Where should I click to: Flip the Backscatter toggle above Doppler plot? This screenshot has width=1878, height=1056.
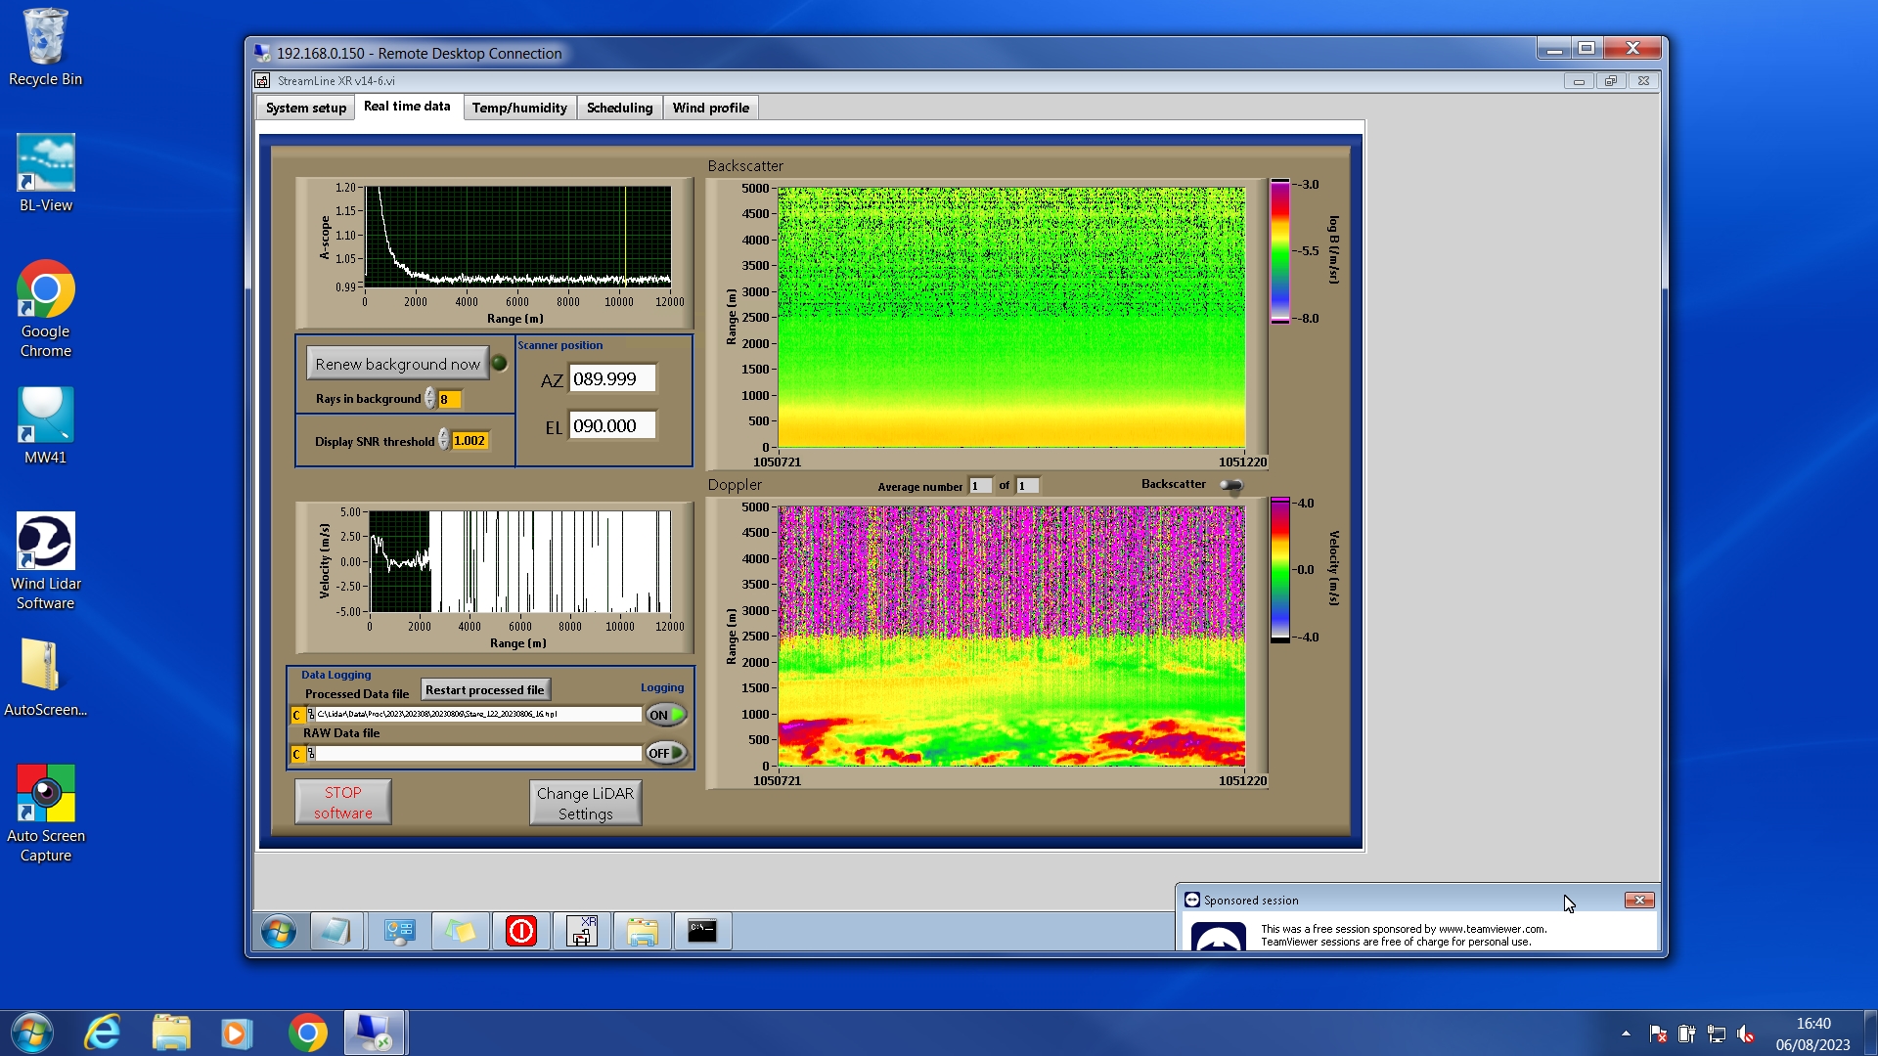[x=1231, y=485]
